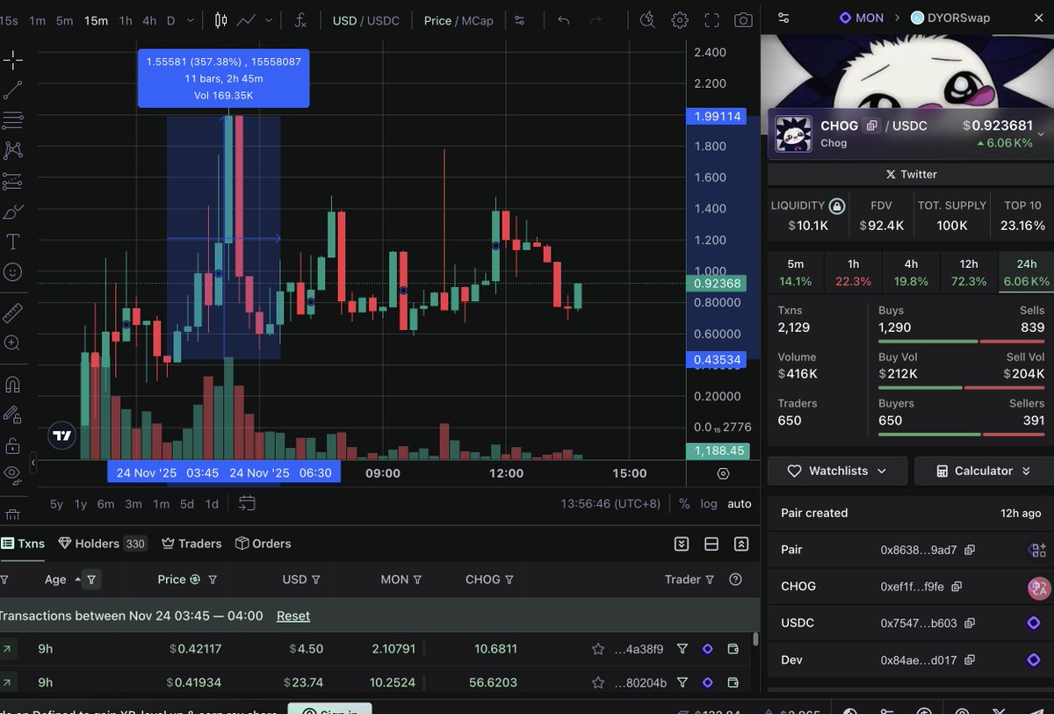Click the help question mark in table header
Viewport: 1054px width, 714px height.
pyautogui.click(x=736, y=580)
